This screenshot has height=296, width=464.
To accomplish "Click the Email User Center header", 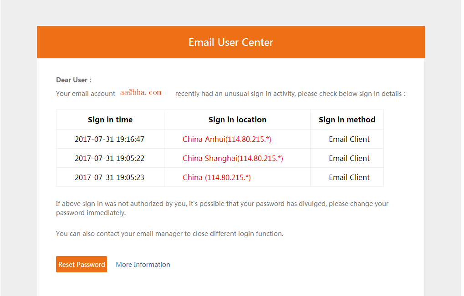I will pyautogui.click(x=231, y=42).
